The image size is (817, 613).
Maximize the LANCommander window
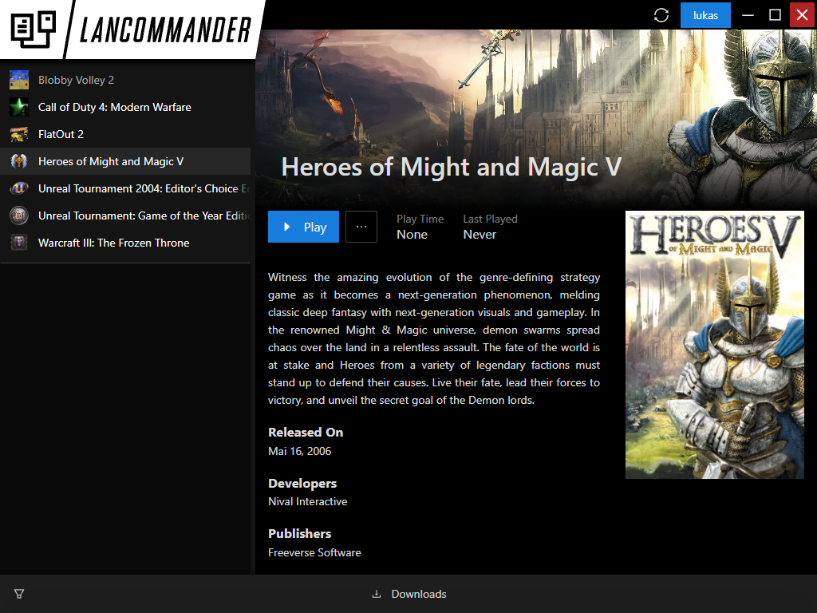click(x=775, y=15)
